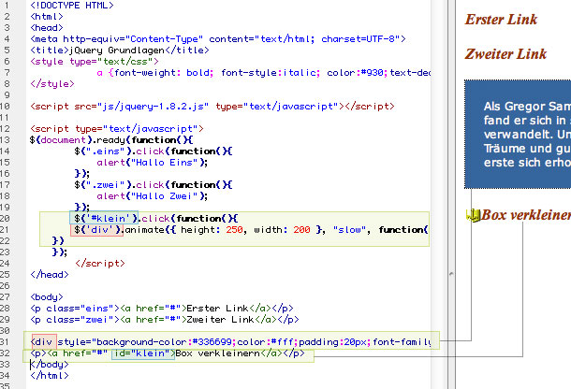
Task: Click the '$(".zwei").click(function(){' line
Action: (x=153, y=185)
